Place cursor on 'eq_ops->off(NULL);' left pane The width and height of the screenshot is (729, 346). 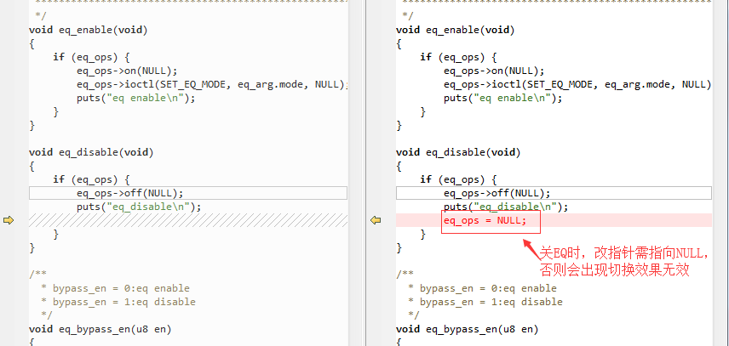point(130,193)
